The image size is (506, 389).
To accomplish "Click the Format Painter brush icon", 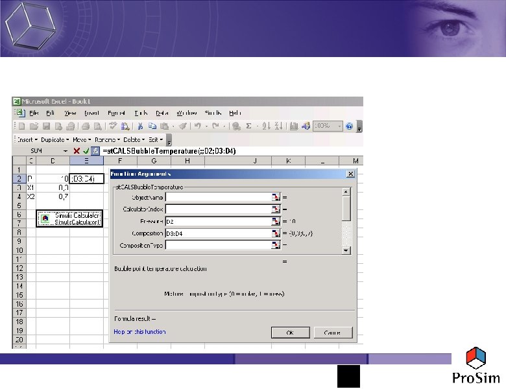I will point(183,126).
